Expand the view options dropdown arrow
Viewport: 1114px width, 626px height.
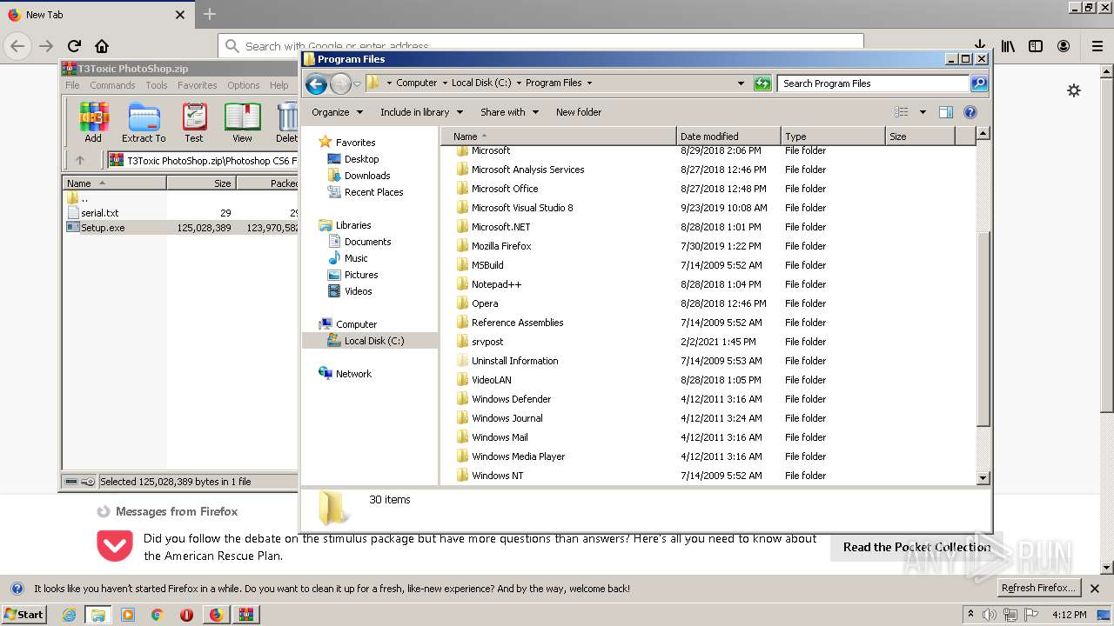923,112
